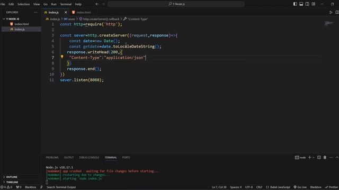Viewport: 339px width, 190px height.
Task: Click the Blackbox status item on the right
Action: pos(316,187)
